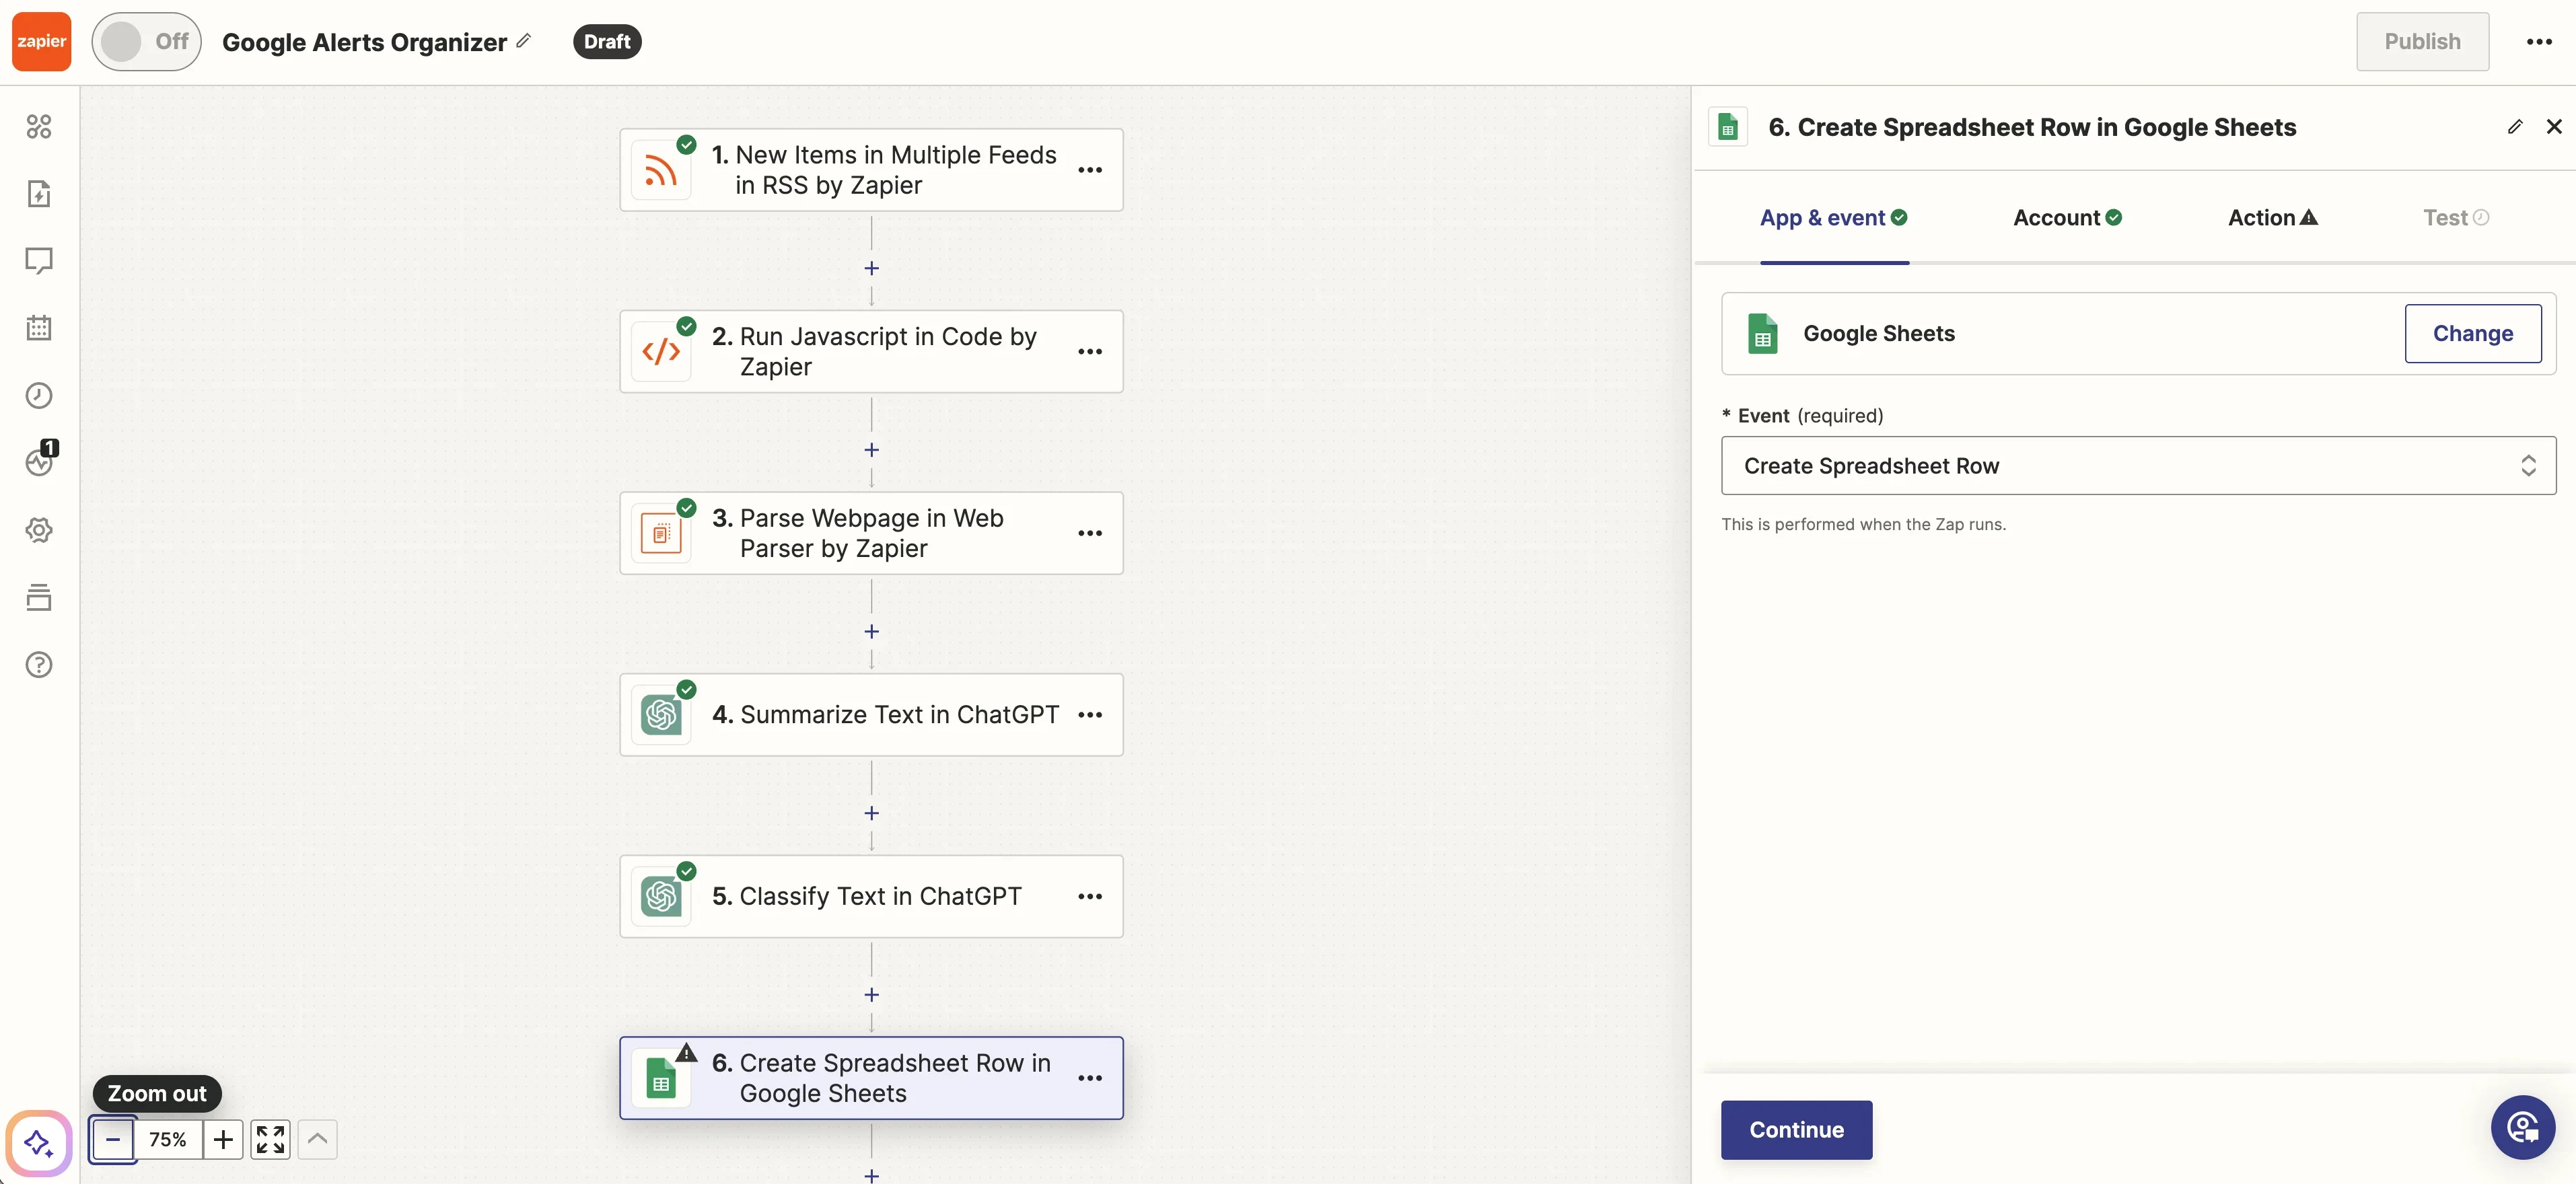Click the Continue button
The width and height of the screenshot is (2576, 1184).
[1796, 1129]
